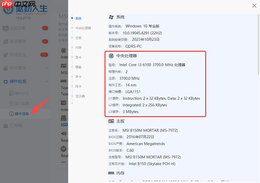The image size is (260, 183).
Task: Click install date 2023年10月23日
Action: (x=146, y=39)
